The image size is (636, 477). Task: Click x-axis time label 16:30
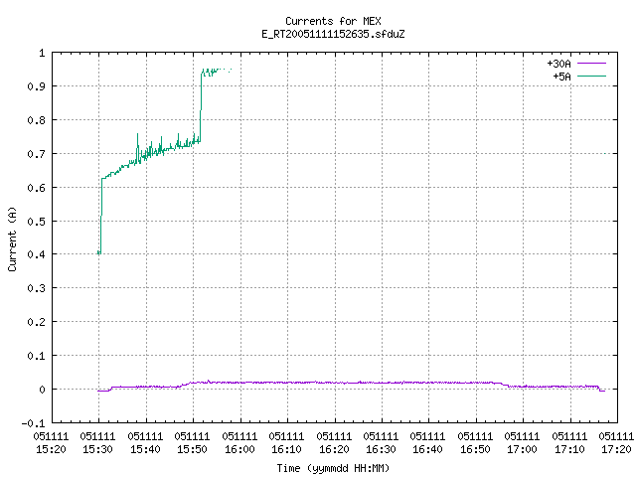click(381, 449)
